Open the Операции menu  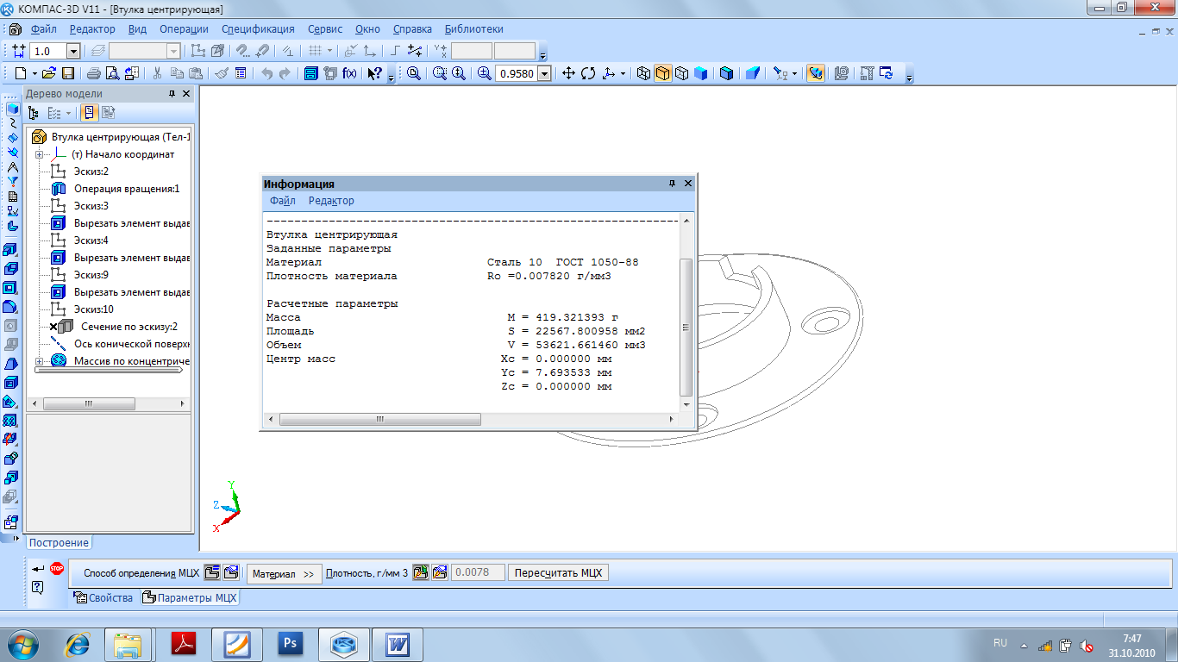click(x=184, y=29)
